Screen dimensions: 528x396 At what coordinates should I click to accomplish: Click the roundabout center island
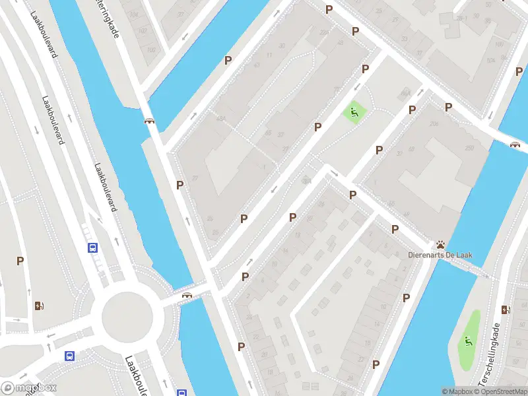(127, 317)
